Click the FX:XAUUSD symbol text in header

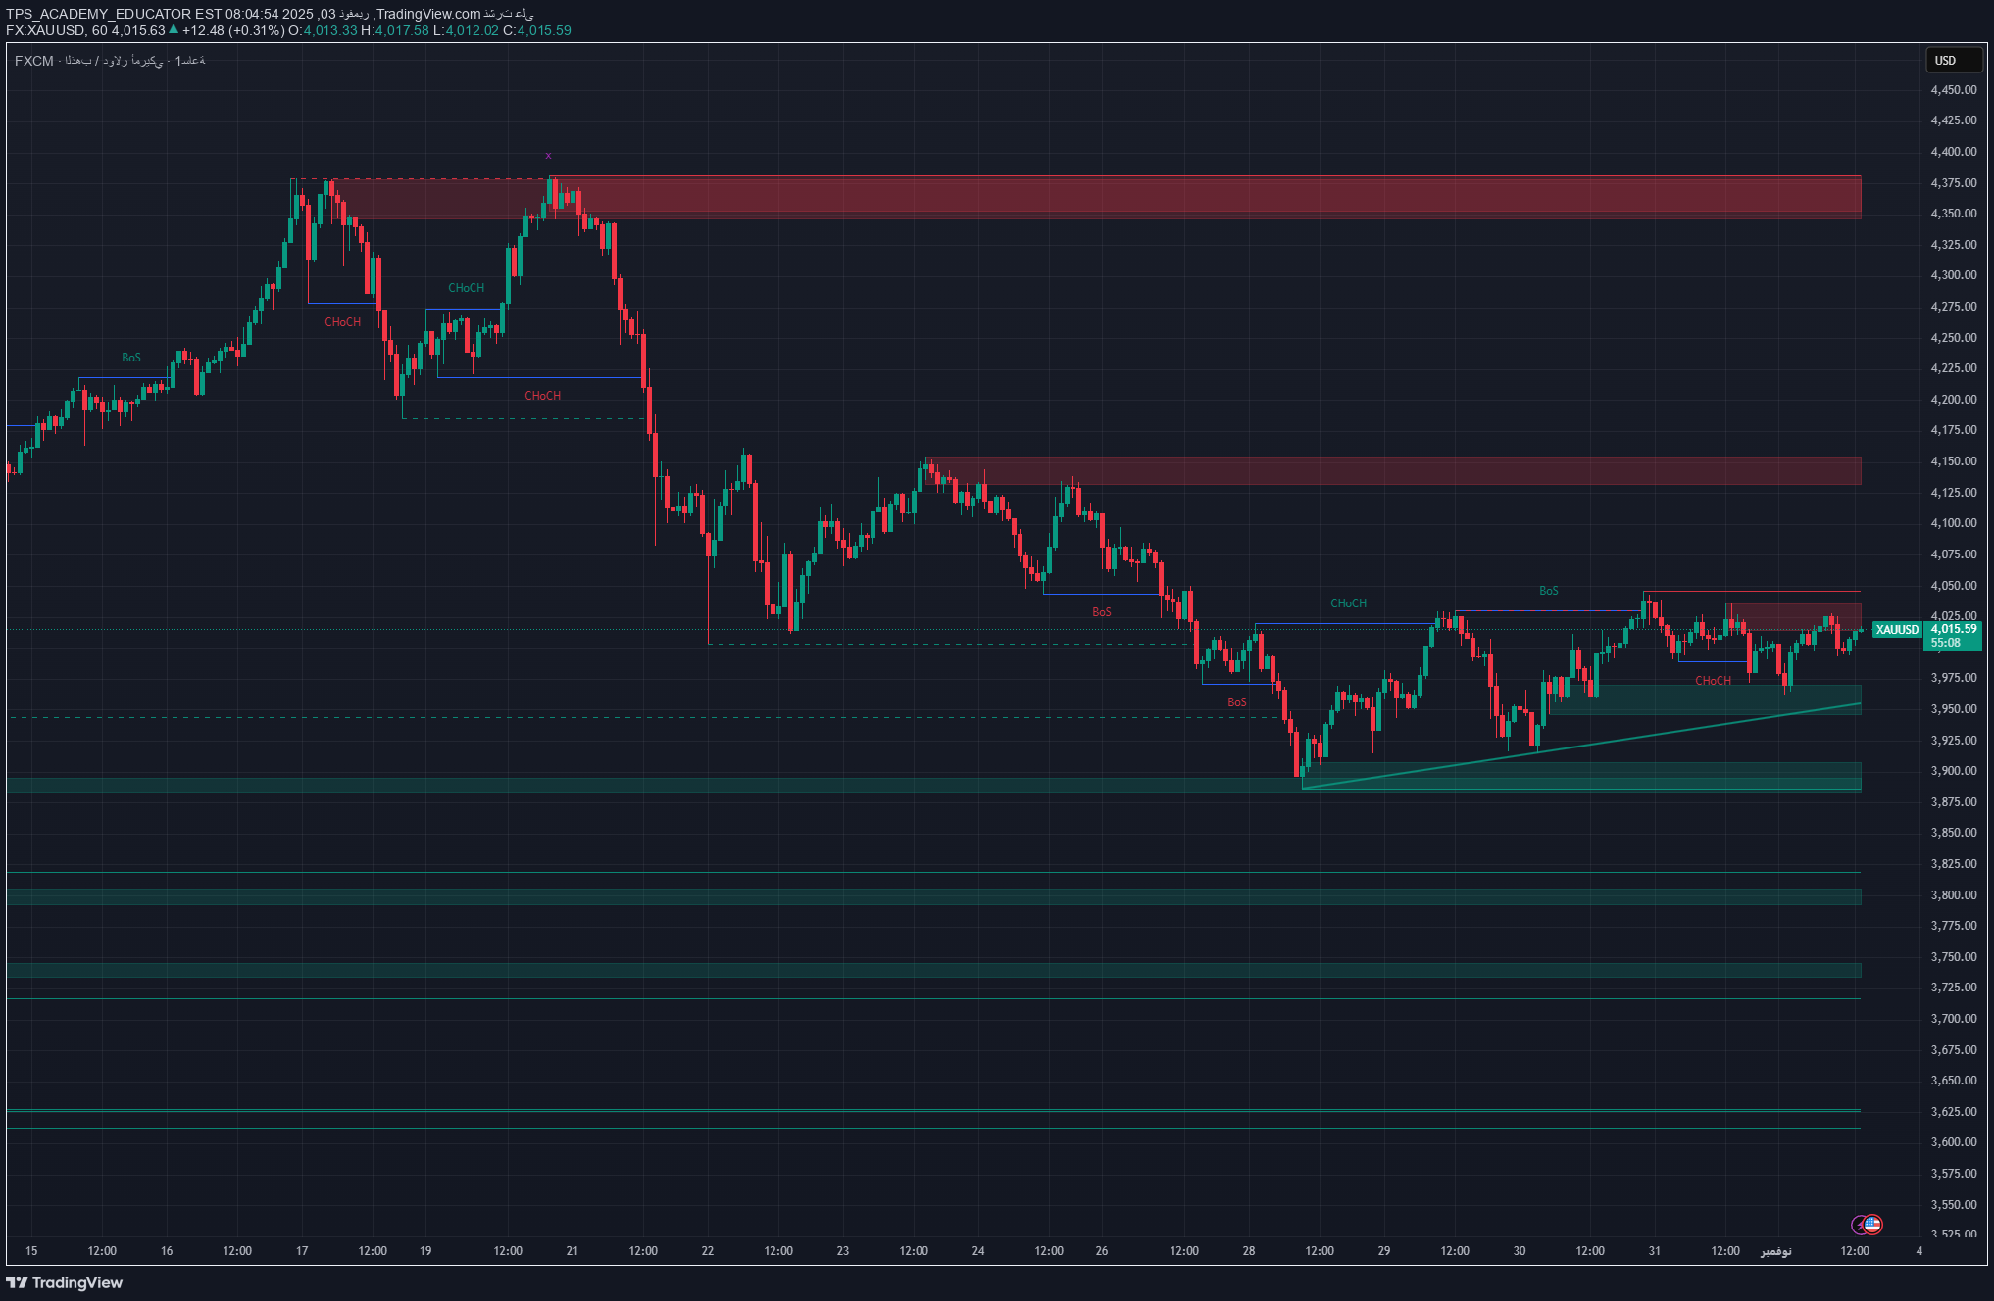click(45, 30)
